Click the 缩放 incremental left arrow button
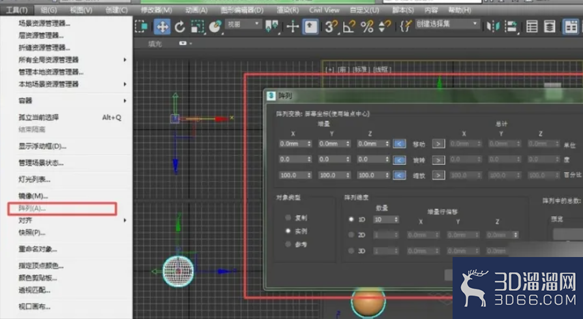583x319 pixels. point(399,175)
